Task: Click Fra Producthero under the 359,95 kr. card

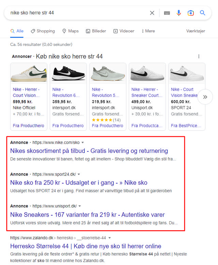Action: (68, 126)
